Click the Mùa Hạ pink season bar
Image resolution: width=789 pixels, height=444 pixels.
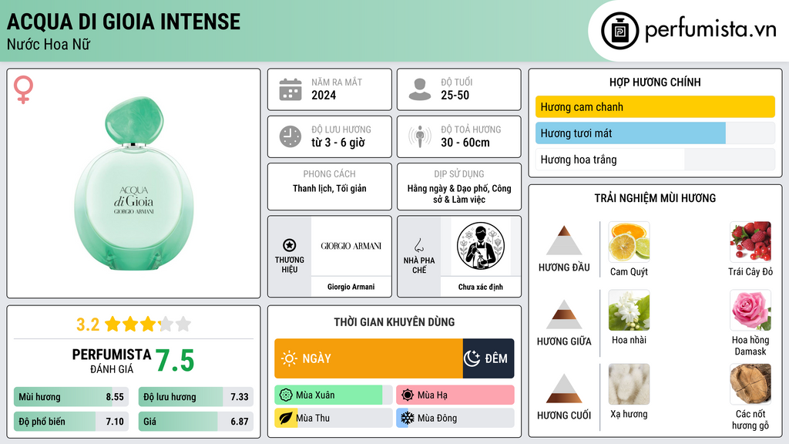pos(455,395)
